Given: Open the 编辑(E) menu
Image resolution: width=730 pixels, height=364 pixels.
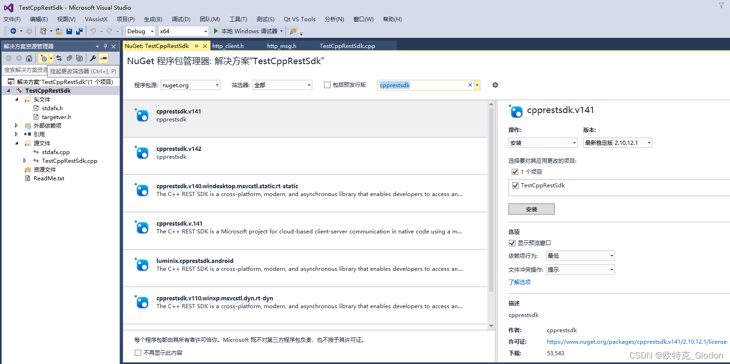Looking at the screenshot, I should 39,19.
